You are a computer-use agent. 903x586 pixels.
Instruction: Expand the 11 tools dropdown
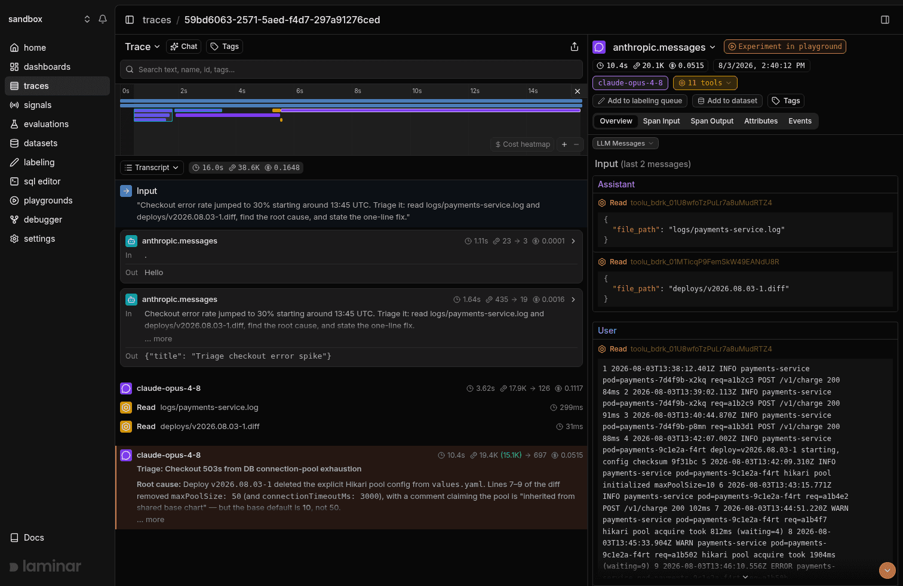click(x=705, y=83)
